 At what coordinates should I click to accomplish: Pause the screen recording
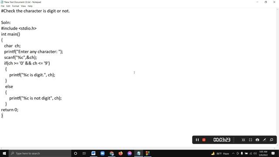tap(197, 140)
